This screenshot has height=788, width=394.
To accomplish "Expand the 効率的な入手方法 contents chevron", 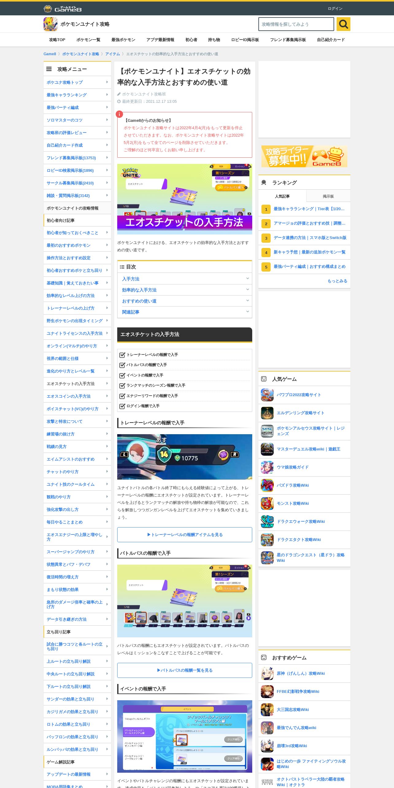I will click(x=248, y=289).
